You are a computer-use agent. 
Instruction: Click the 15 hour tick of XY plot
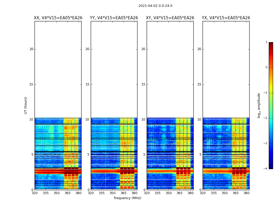pyautogui.click(x=143, y=84)
